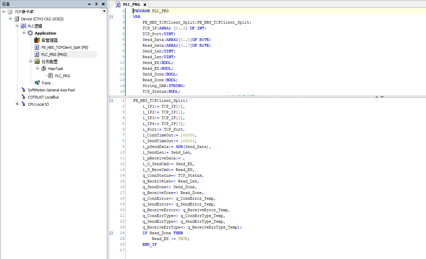Collapse the MainTask node
Screen dimensions: 426x259
point(37,68)
